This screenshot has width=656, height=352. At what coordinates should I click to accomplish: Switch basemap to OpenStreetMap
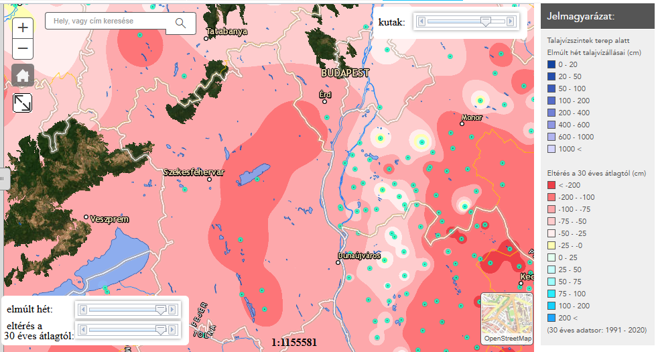pyautogui.click(x=507, y=318)
